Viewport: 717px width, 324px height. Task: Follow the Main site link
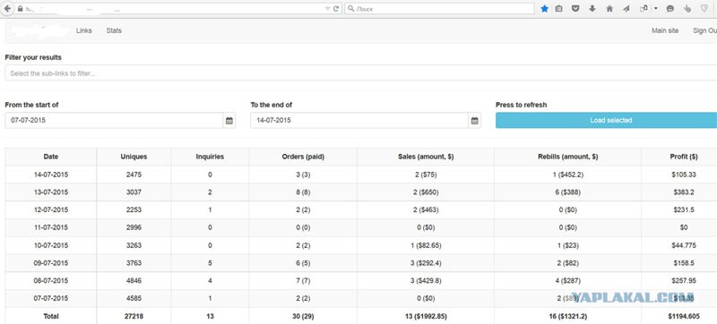pyautogui.click(x=665, y=30)
